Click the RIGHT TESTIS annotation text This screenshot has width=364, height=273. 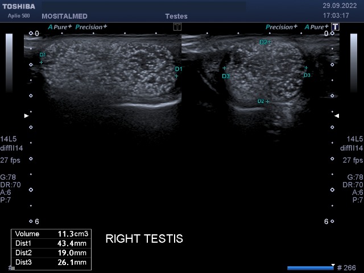[x=144, y=239]
